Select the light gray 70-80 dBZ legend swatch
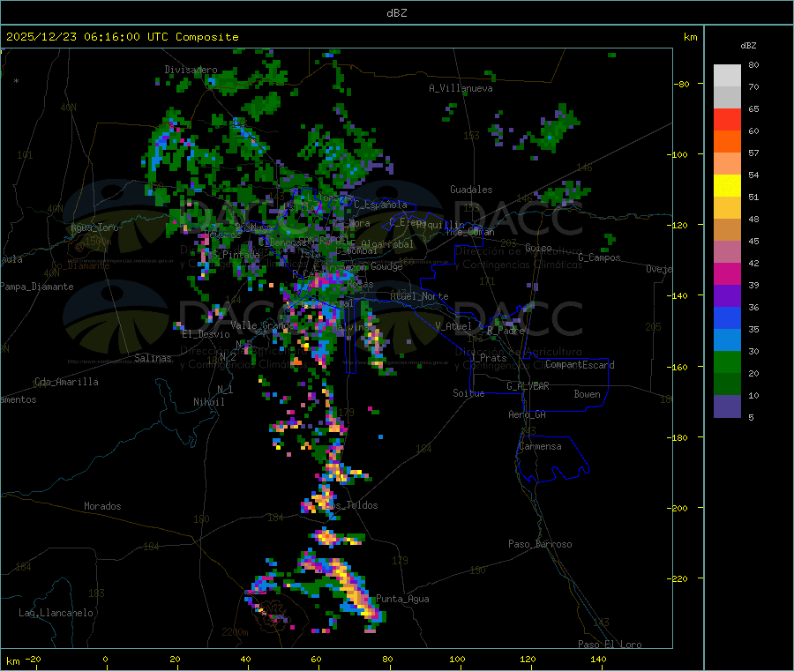Viewport: 794px width, 671px height. tap(727, 76)
